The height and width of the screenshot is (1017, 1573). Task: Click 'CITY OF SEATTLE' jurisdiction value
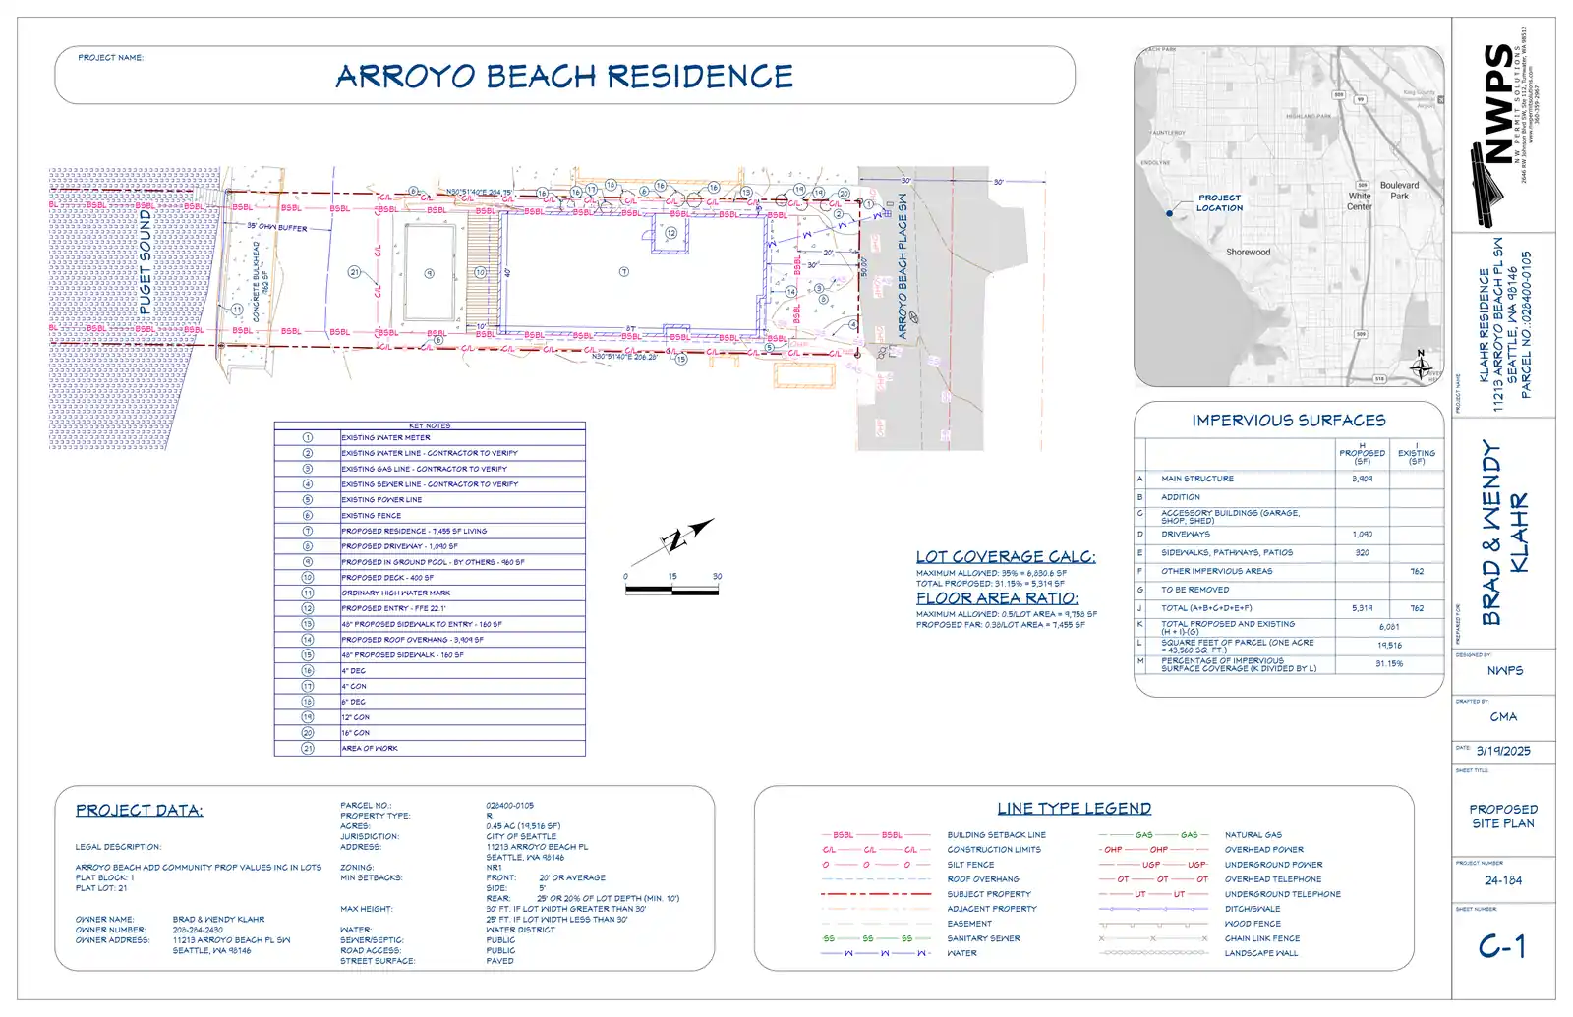521,836
